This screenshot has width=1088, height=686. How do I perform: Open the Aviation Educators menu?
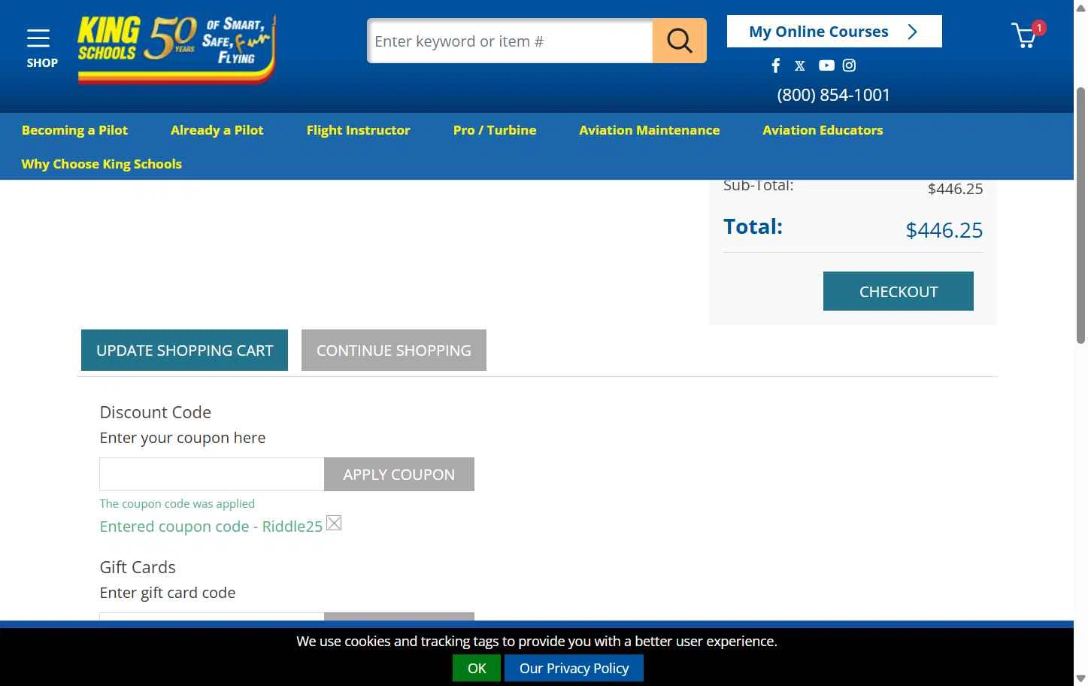point(823,130)
